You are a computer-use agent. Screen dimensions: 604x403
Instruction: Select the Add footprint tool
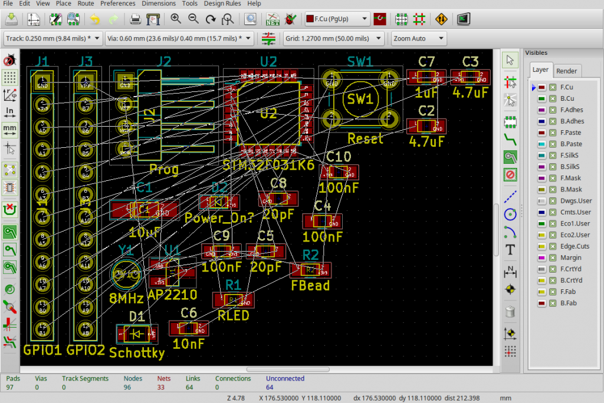[510, 123]
